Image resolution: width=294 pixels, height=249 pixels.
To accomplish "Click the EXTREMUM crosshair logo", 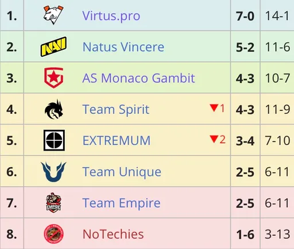I will 54,140.
